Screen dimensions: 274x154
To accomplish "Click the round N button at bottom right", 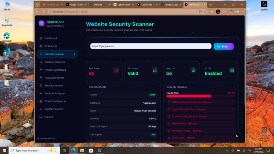I will pos(237,136).
